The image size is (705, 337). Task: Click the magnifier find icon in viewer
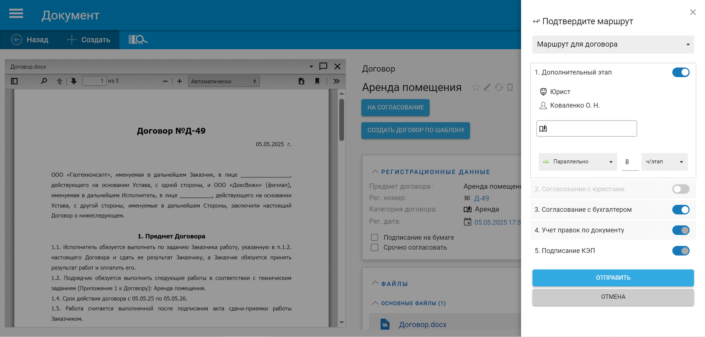click(x=44, y=81)
